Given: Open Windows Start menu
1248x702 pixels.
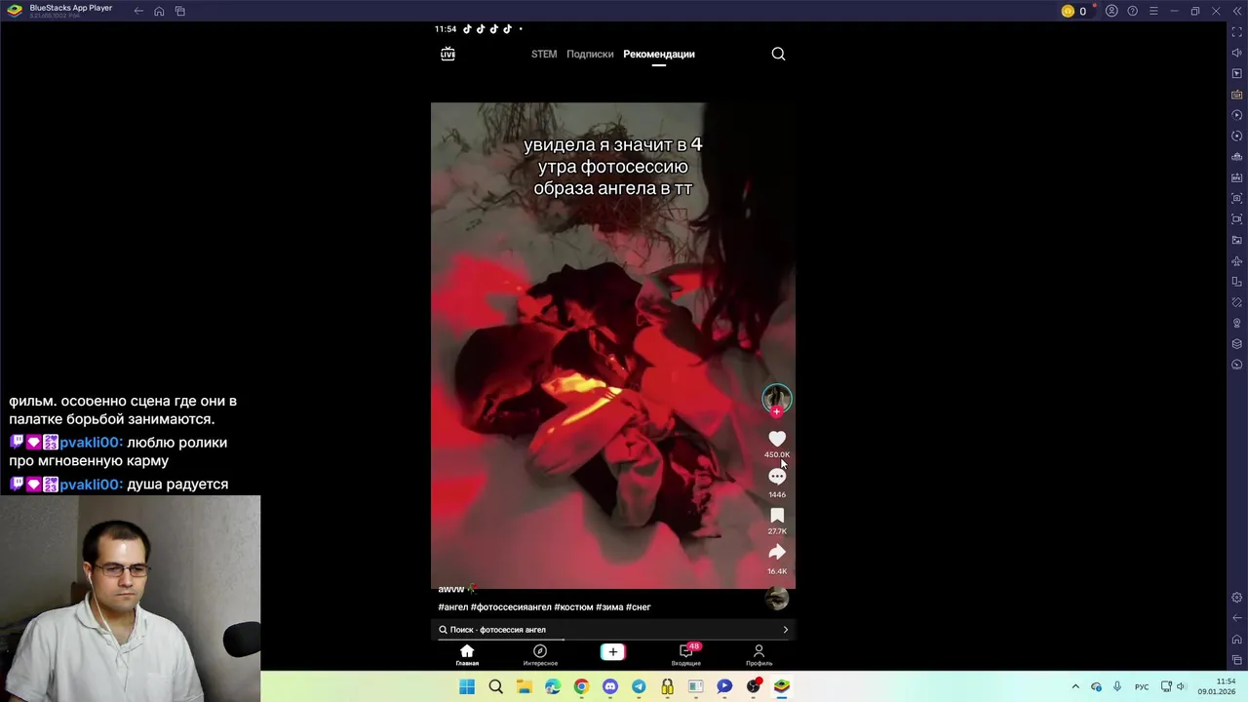Looking at the screenshot, I should click(x=467, y=686).
